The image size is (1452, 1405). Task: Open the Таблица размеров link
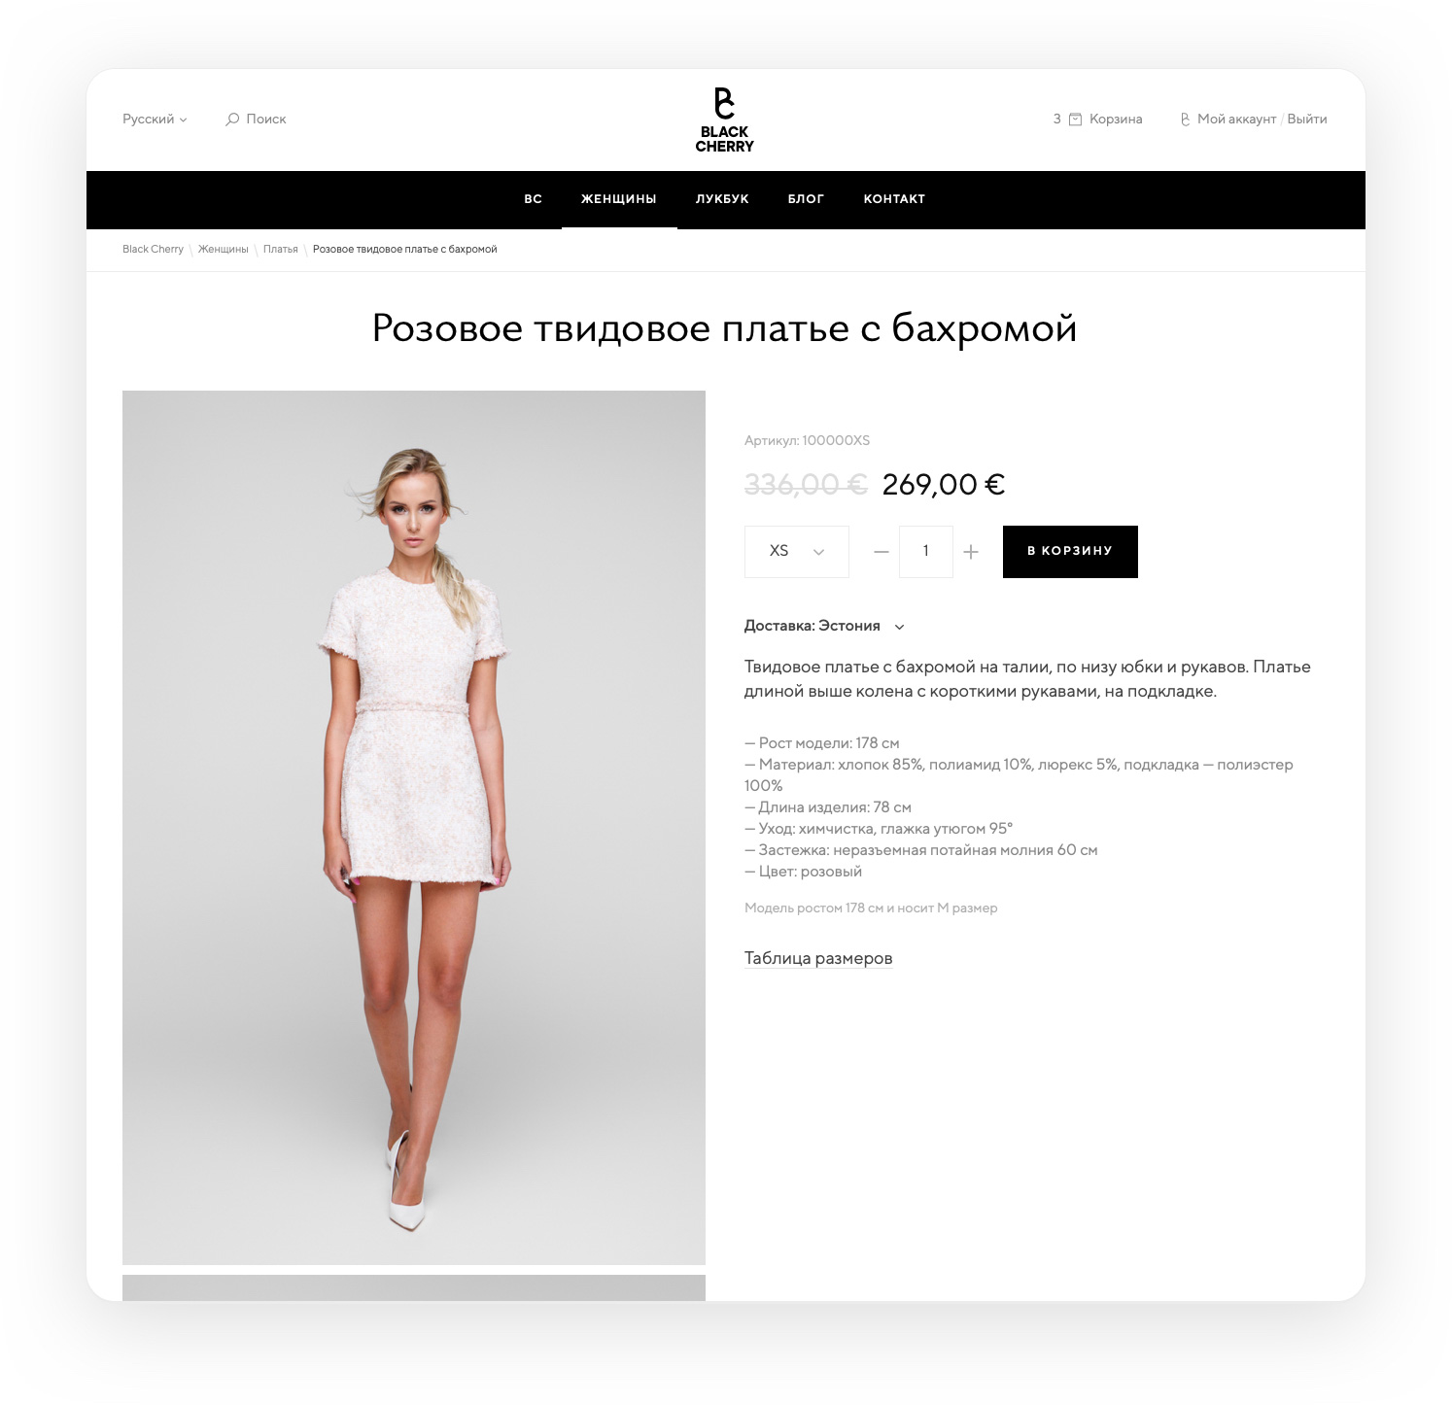[x=818, y=958]
